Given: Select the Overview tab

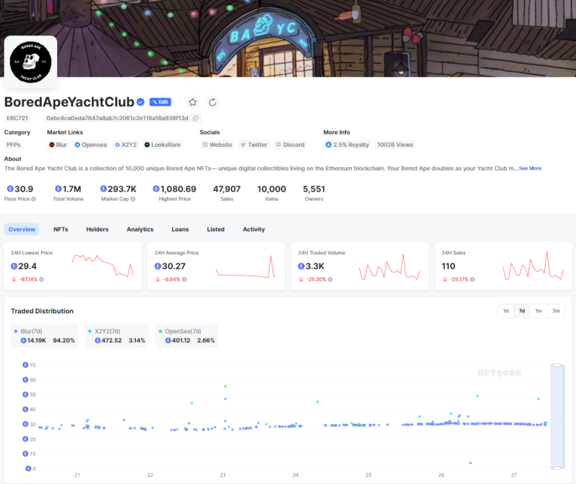Looking at the screenshot, I should (22, 229).
